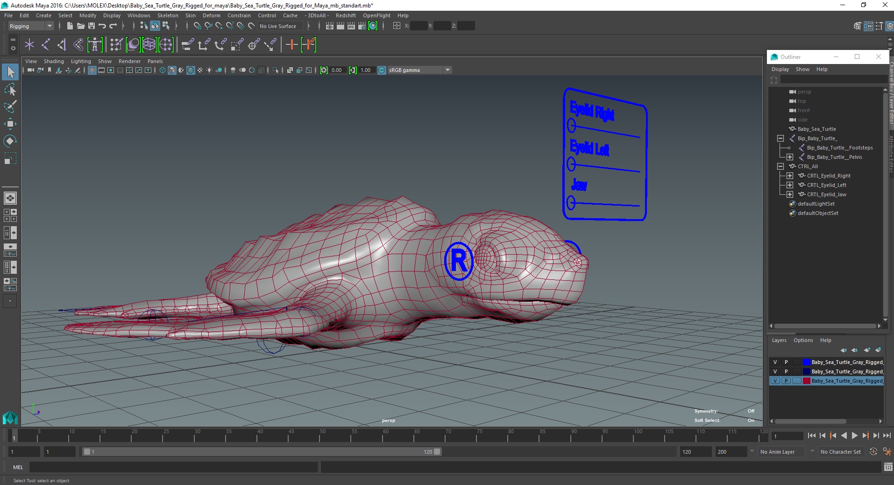Create a new empty display layer

pyautogui.click(x=867, y=350)
